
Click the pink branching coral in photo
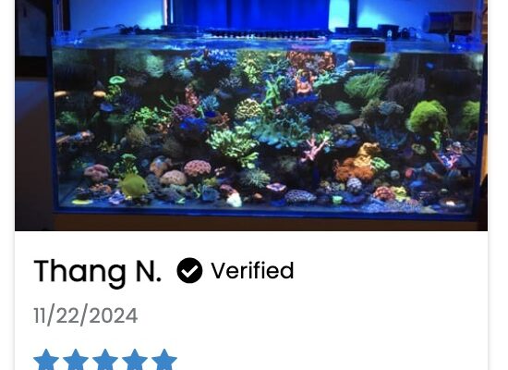tap(313, 150)
